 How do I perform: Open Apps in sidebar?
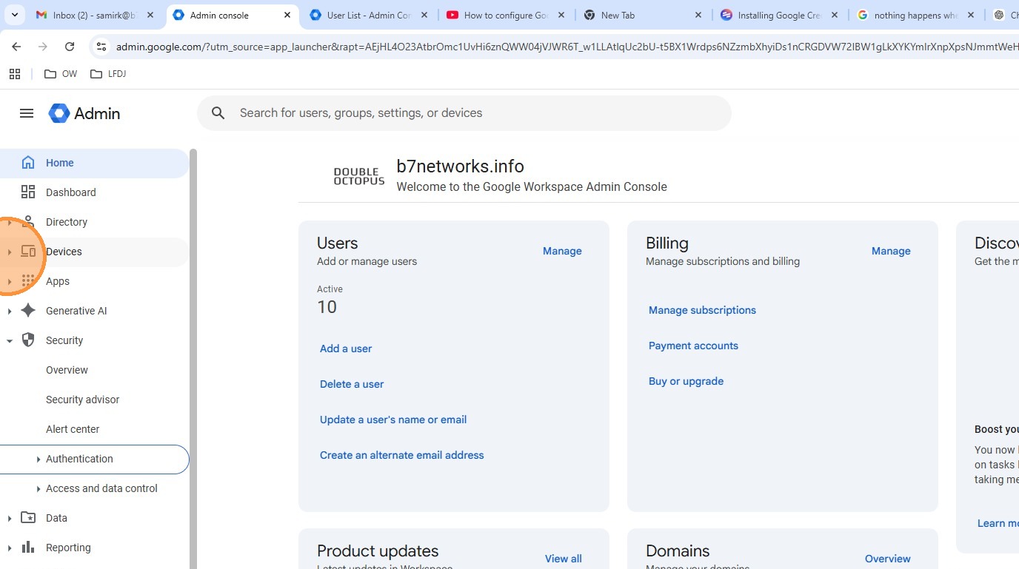tap(95, 281)
